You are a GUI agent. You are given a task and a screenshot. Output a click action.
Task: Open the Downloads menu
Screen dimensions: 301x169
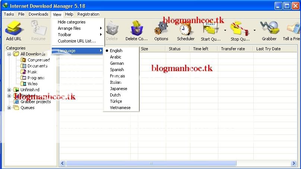click(38, 14)
